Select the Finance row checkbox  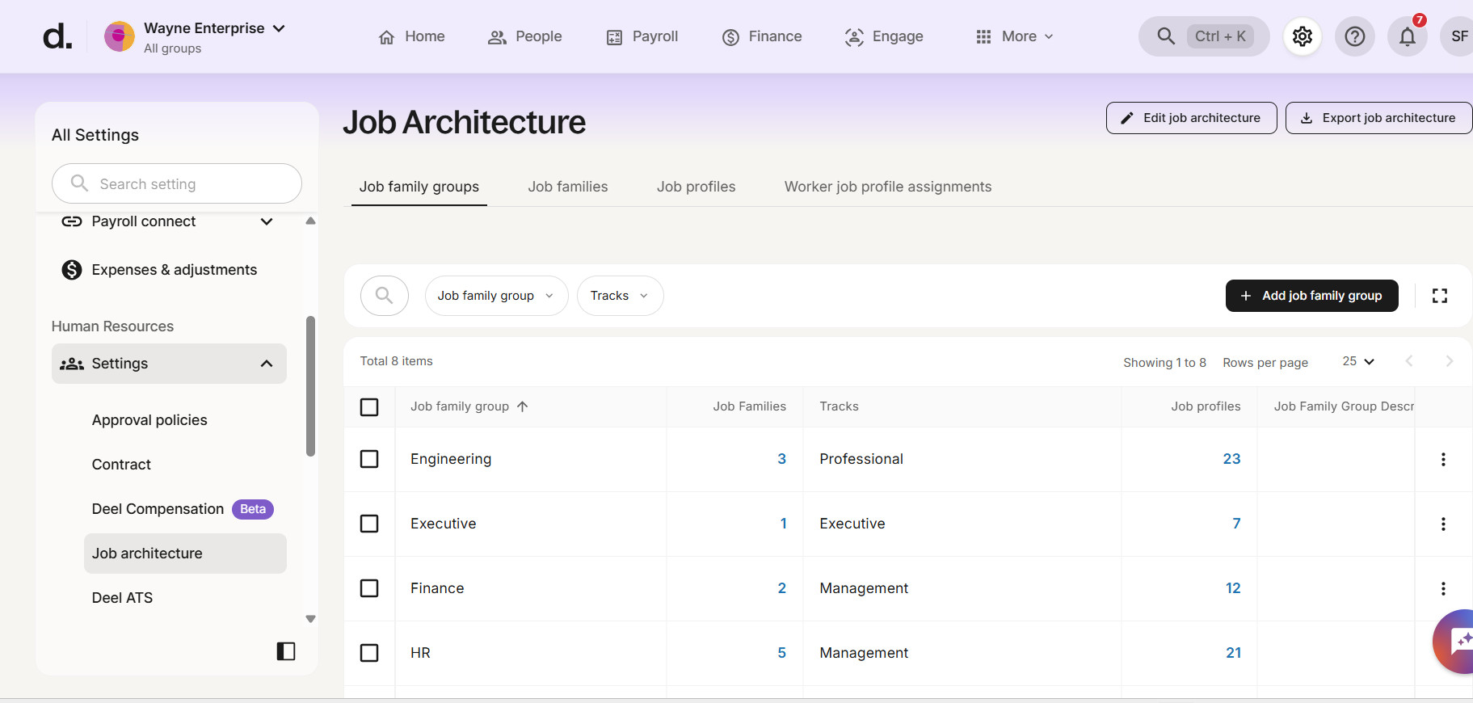point(369,588)
